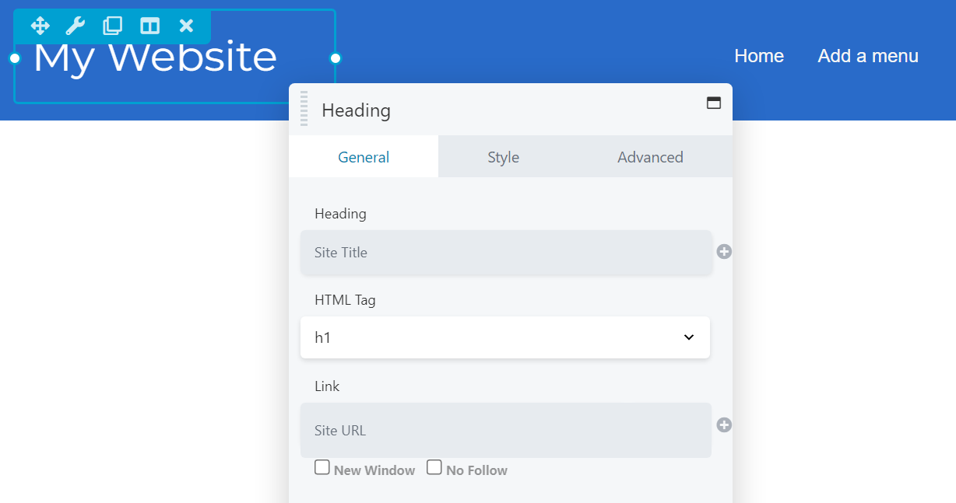
Task: Click the plus icon beside the Link field
Action: (724, 425)
